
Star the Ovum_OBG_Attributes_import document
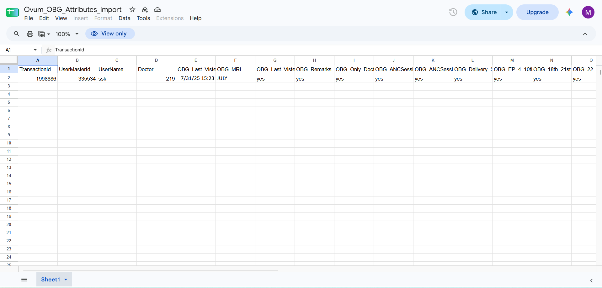pos(132,10)
